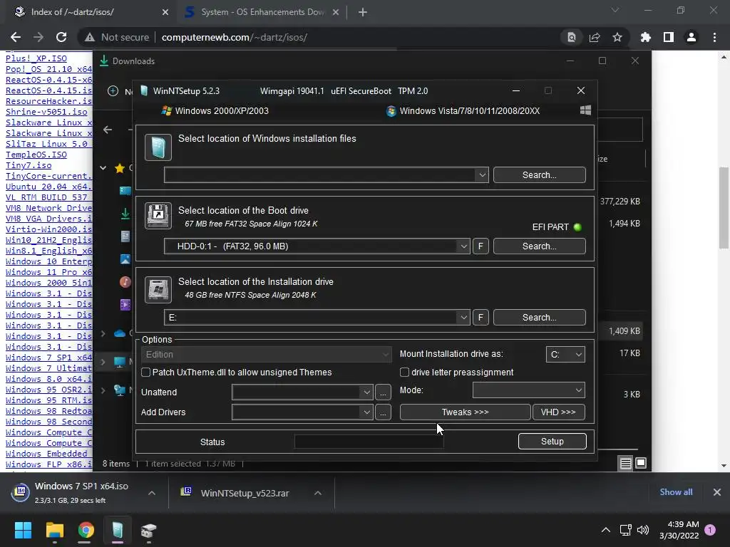
Task: Click Search for Boot drive
Action: [539, 246]
